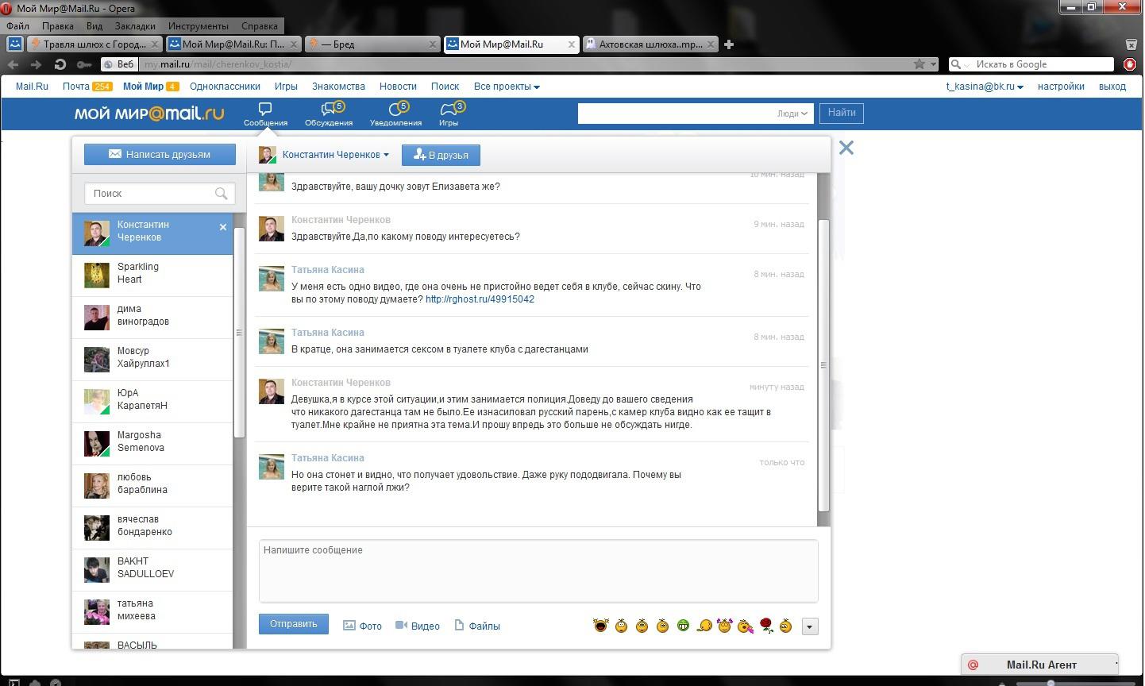Open the Почта link with 254 counter
Image resolution: width=1145 pixels, height=686 pixels.
point(87,87)
